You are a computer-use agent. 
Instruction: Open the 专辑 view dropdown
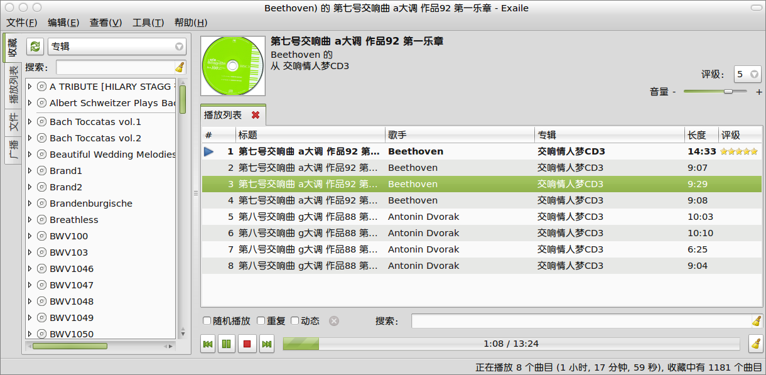(117, 46)
